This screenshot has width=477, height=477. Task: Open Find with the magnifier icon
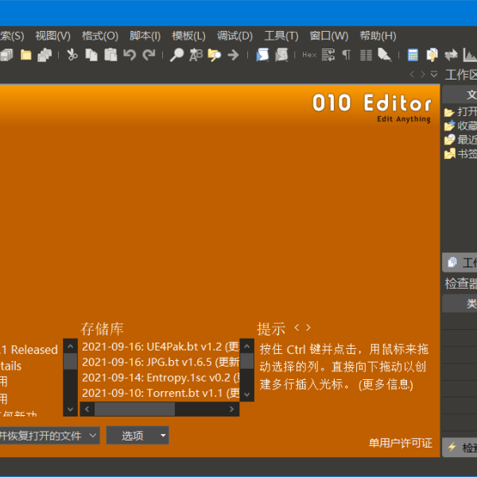[x=176, y=55]
